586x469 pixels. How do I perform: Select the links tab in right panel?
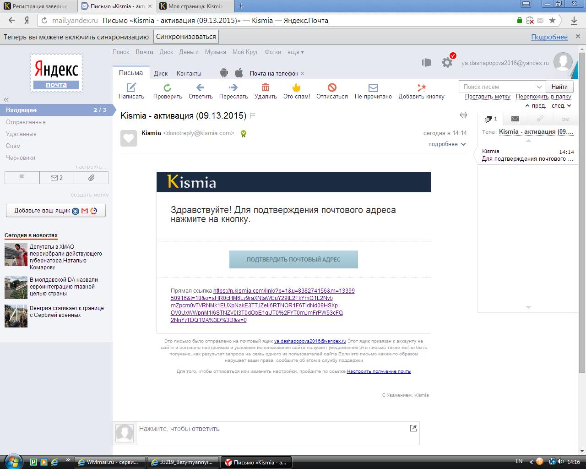coord(565,119)
